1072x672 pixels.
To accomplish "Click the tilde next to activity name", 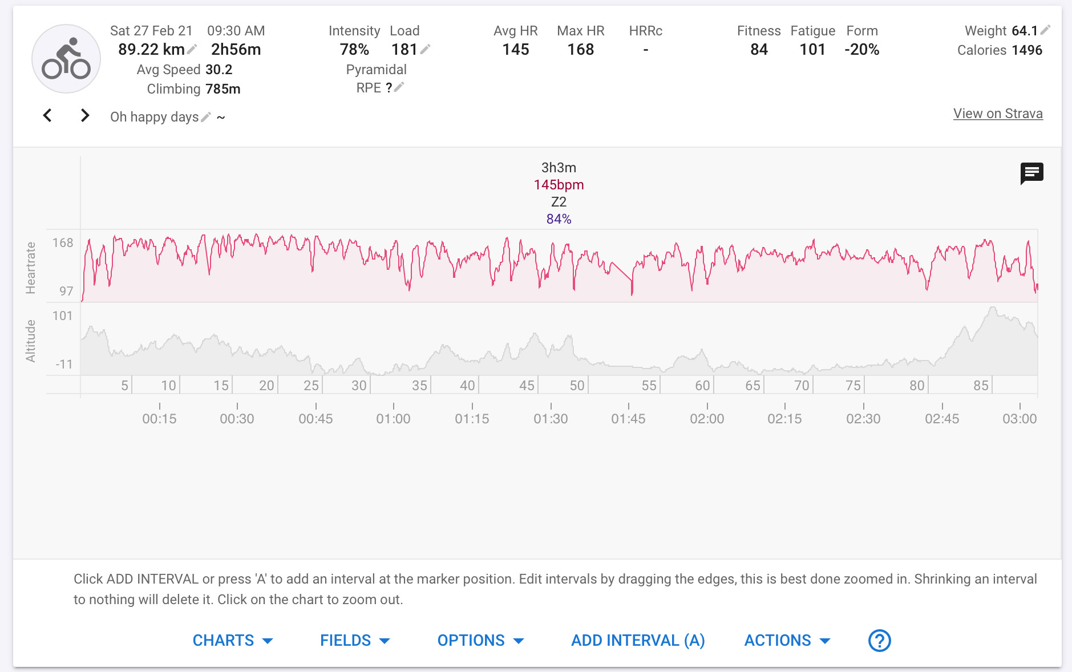I will coord(221,118).
